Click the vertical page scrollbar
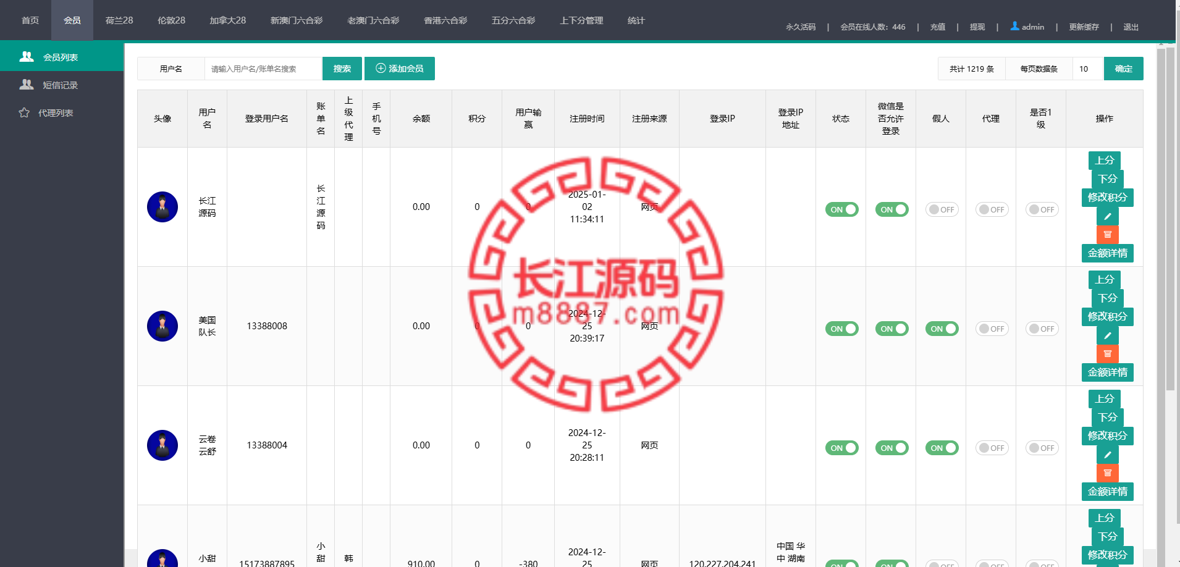 pos(1169,219)
